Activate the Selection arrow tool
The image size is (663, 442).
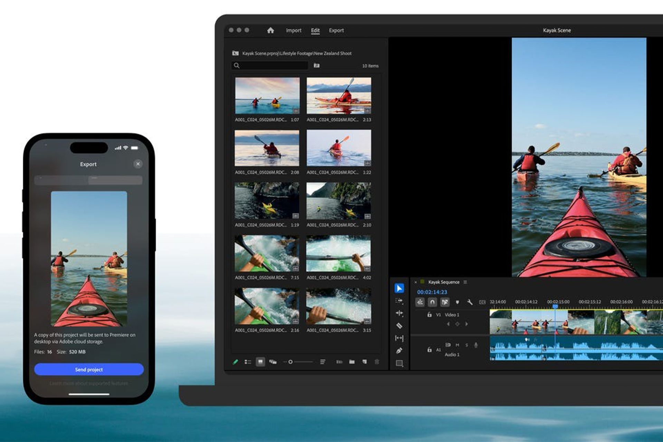click(399, 288)
